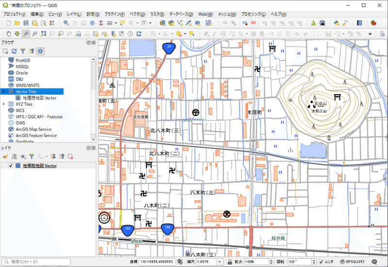The image size is (388, 267).
Task: Expand all layers in Layers panel
Action: (x=53, y=156)
